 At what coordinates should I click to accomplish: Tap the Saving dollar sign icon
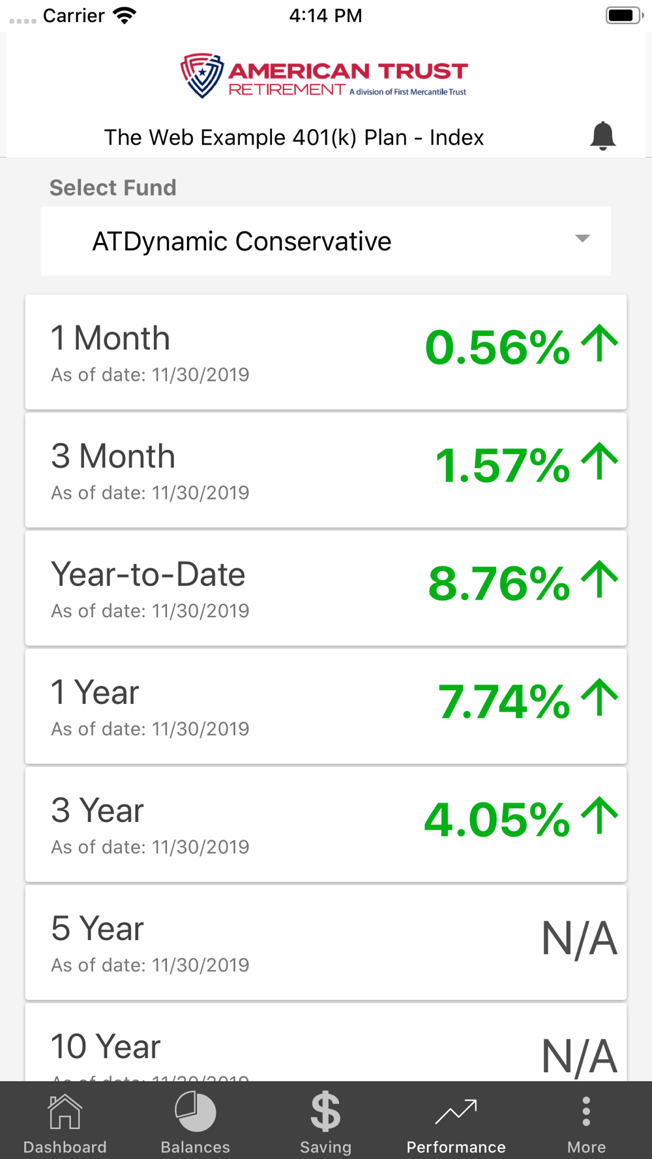pyautogui.click(x=325, y=1112)
